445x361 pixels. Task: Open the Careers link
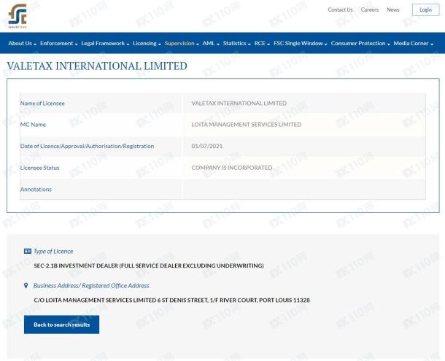[369, 9]
